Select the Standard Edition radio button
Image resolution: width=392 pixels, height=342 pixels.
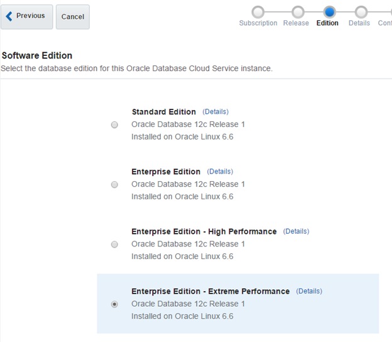114,124
